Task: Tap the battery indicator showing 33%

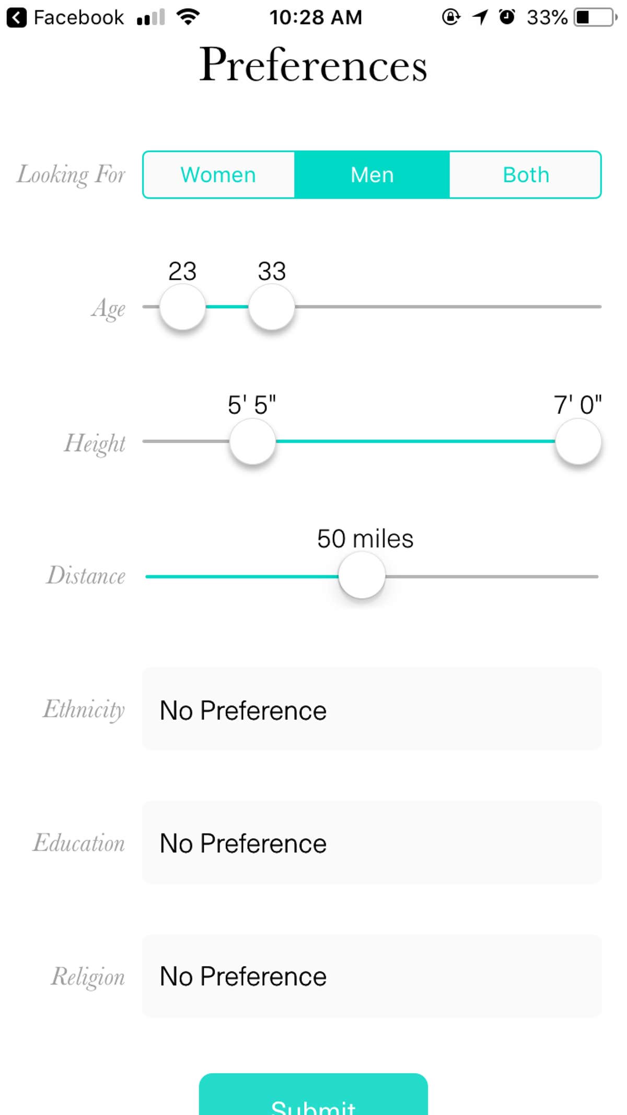Action: [582, 17]
